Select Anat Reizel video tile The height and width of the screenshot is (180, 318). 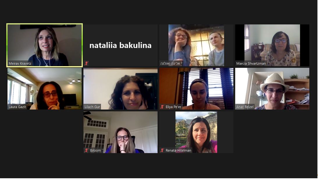pos(272,89)
